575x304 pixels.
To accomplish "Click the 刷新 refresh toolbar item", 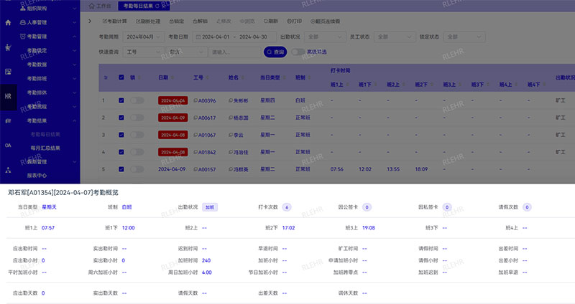I will (271, 22).
